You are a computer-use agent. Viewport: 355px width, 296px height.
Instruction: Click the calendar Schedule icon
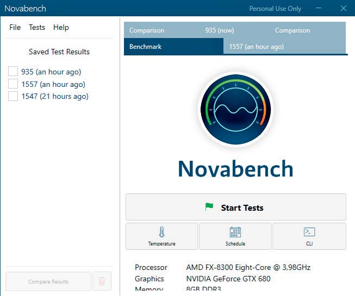(x=235, y=232)
